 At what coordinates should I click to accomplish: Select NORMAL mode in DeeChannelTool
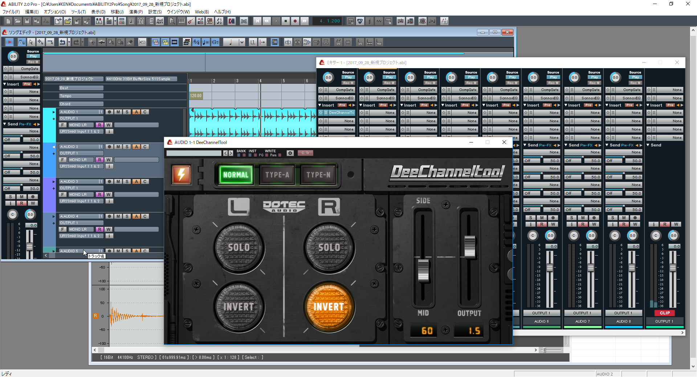click(x=236, y=175)
